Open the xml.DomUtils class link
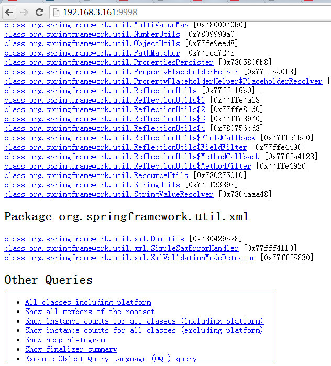331x366 pixels. (x=94, y=239)
